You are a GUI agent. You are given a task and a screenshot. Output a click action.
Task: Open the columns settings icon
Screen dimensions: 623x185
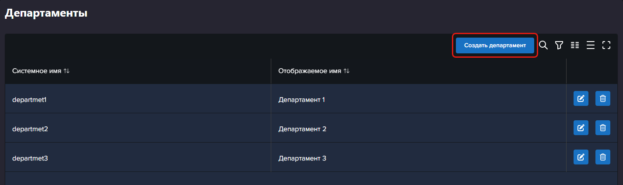pyautogui.click(x=575, y=45)
